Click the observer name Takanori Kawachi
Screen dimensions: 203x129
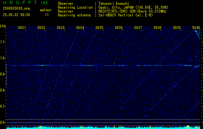114,4
